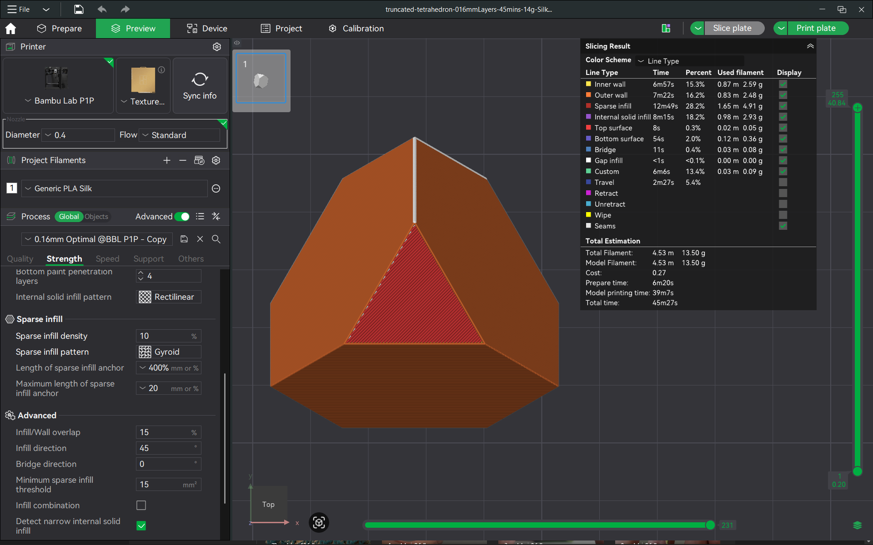Add a filament with the plus icon
This screenshot has width=873, height=545.
click(x=167, y=160)
